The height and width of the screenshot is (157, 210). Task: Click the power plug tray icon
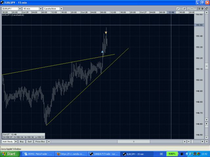pos(182,154)
